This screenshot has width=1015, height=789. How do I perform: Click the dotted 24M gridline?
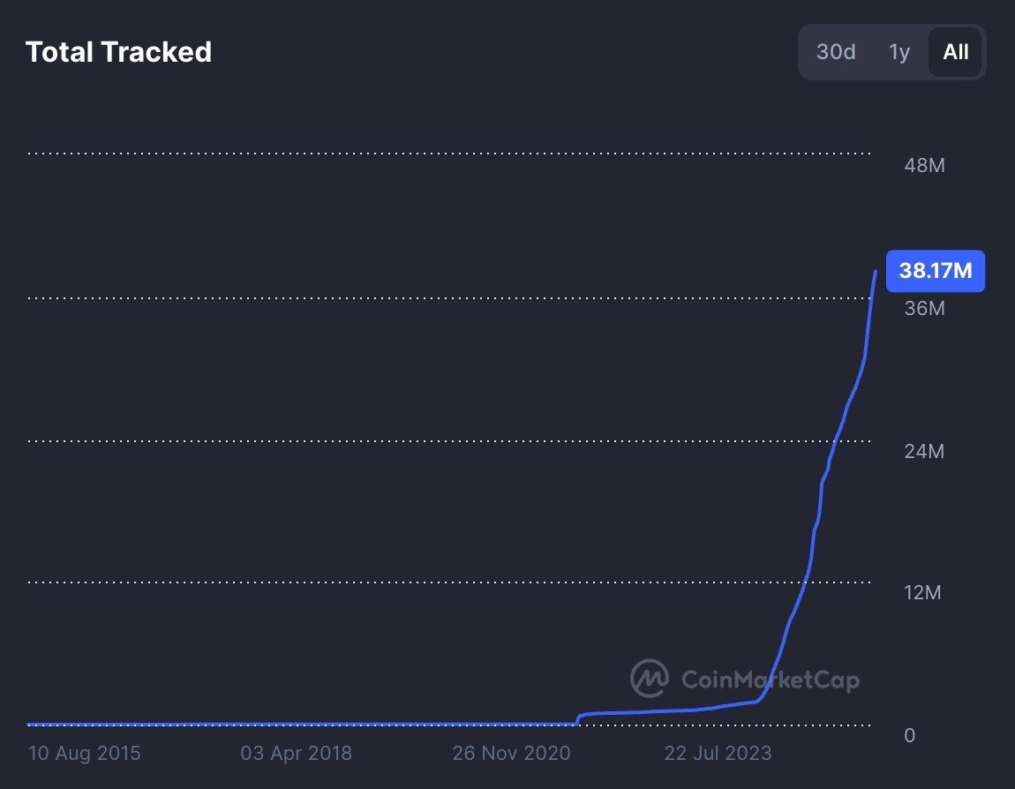point(441,440)
